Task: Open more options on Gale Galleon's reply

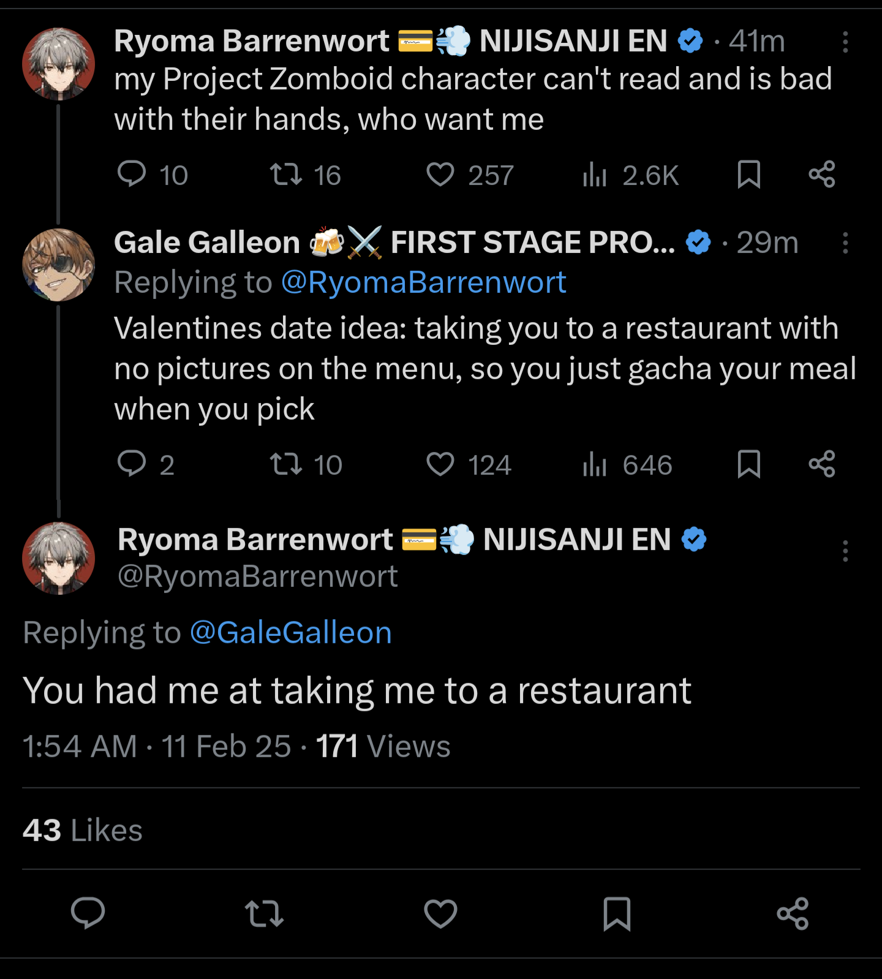Action: pos(845,243)
